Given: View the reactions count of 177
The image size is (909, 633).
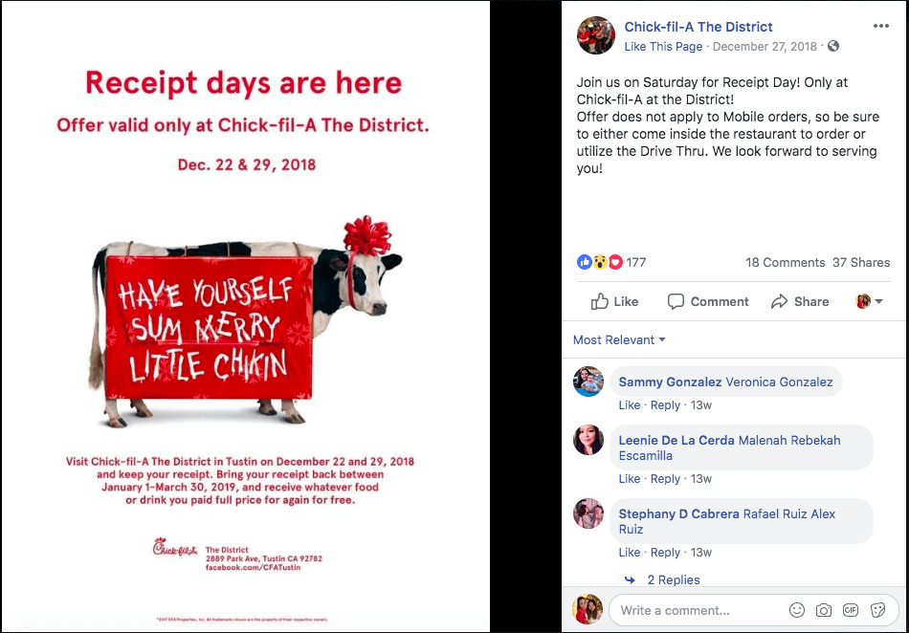Looking at the screenshot, I should 636,262.
